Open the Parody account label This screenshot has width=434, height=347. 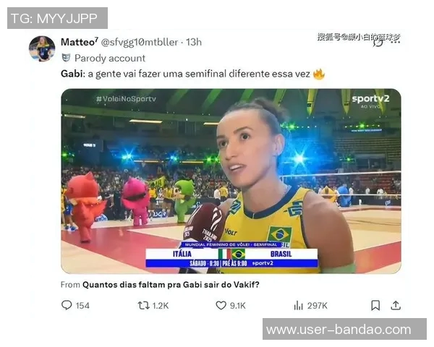point(110,58)
